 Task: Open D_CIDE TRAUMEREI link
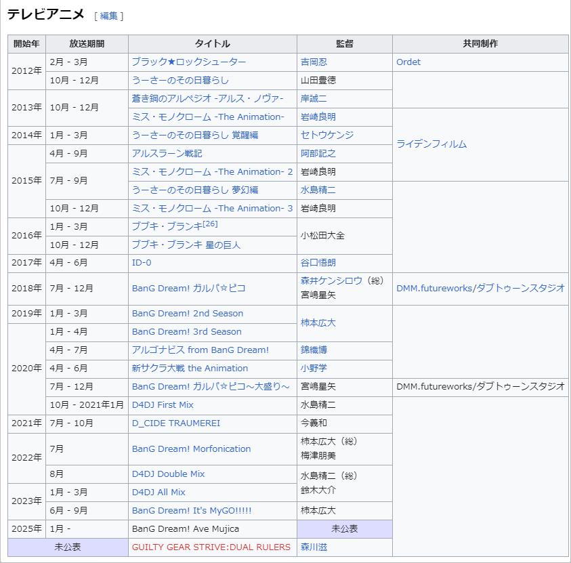[x=176, y=423]
